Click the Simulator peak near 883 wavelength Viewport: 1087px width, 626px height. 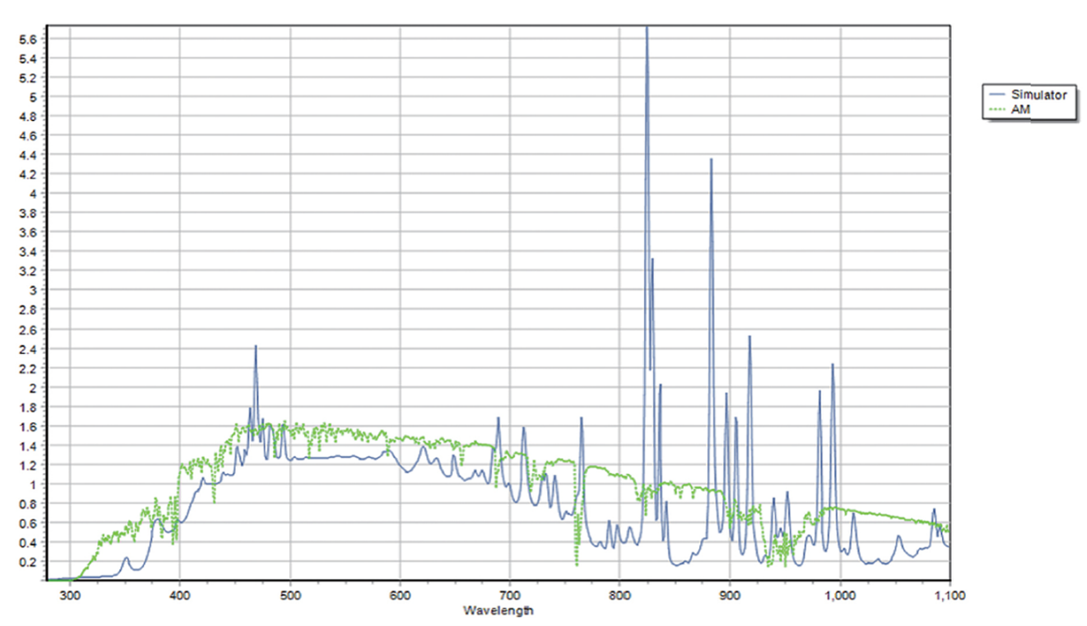(711, 160)
